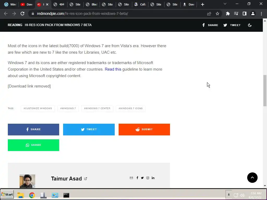Open the Chrome profile avatar icon
Screen dimensions: 267x200
click(x=253, y=14)
